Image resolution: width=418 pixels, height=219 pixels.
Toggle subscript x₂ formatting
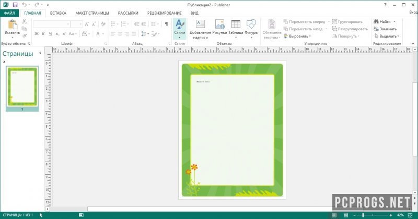point(57,34)
